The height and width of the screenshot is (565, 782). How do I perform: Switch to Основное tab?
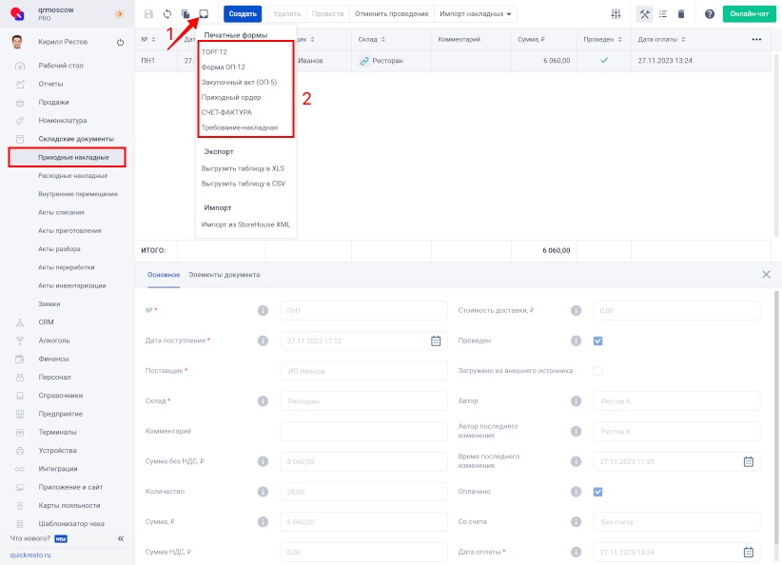[164, 275]
